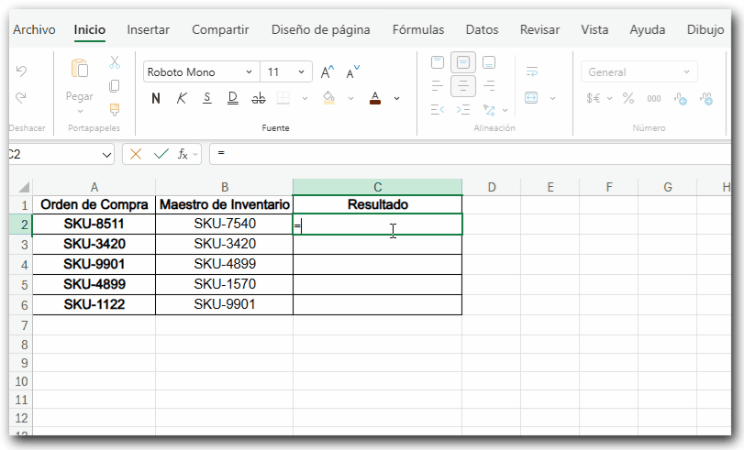Image resolution: width=744 pixels, height=450 pixels.
Task: Switch to the Compartir tab
Action: tap(220, 29)
